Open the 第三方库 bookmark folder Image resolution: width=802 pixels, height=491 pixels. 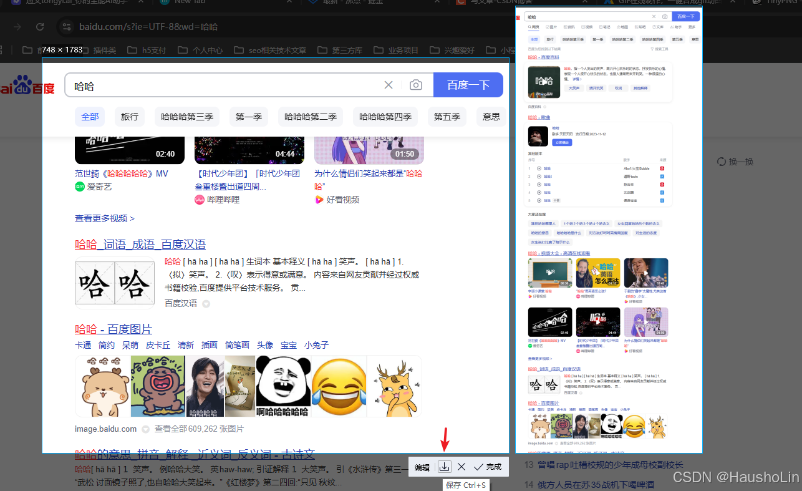point(339,50)
